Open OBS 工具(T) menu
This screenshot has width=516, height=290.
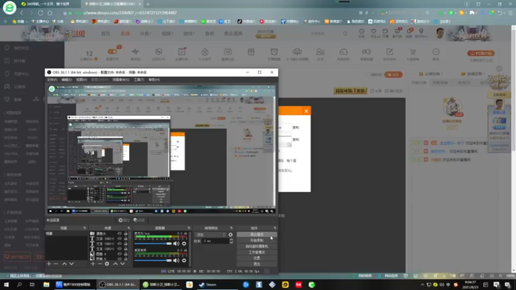(x=139, y=79)
